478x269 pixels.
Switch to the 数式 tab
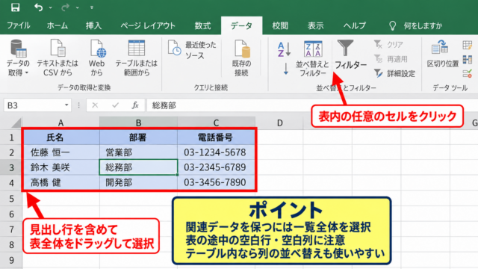(x=202, y=25)
